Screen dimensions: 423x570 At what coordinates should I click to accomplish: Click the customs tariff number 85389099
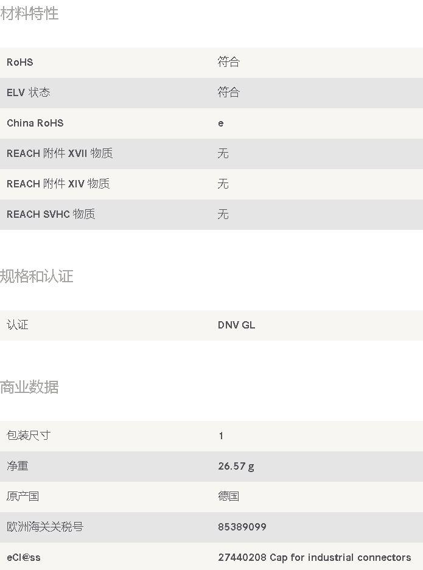click(242, 527)
